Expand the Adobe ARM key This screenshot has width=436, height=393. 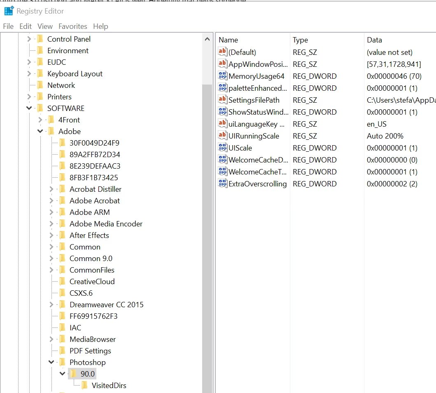(x=51, y=212)
